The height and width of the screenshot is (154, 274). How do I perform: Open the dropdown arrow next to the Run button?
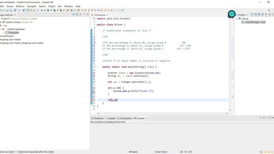tap(51, 10)
